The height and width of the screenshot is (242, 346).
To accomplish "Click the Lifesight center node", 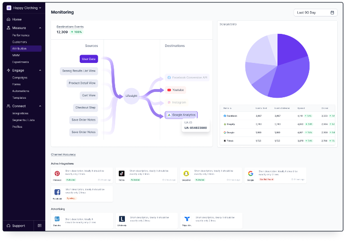I will (x=131, y=96).
